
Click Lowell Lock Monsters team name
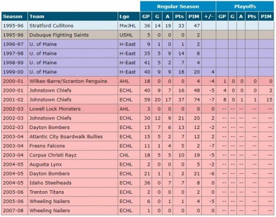(x=55, y=109)
